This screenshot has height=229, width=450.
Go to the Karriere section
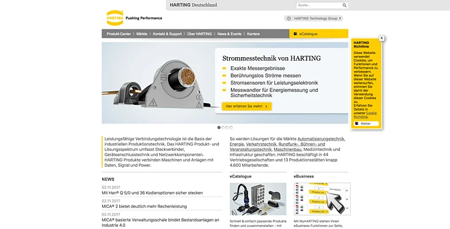(253, 34)
